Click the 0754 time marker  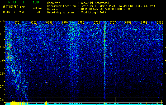coord(65,22)
